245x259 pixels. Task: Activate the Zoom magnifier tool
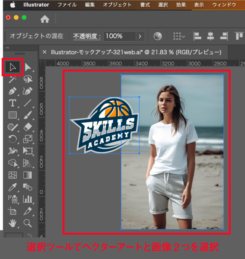28,223
